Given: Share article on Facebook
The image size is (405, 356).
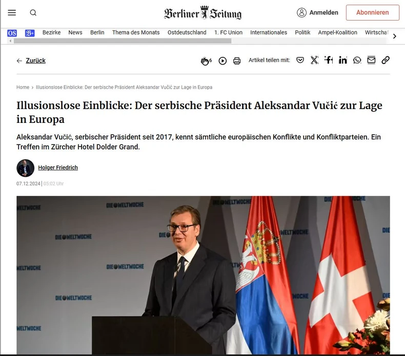Looking at the screenshot, I should click(329, 60).
